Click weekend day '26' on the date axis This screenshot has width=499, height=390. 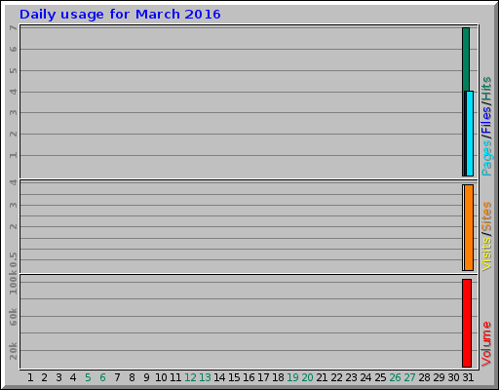(x=395, y=377)
